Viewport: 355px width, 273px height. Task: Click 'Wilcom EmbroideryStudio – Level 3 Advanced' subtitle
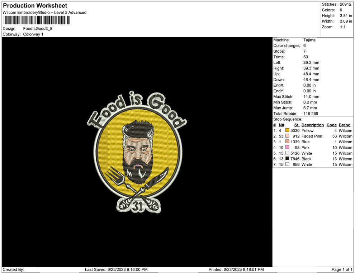pos(44,13)
